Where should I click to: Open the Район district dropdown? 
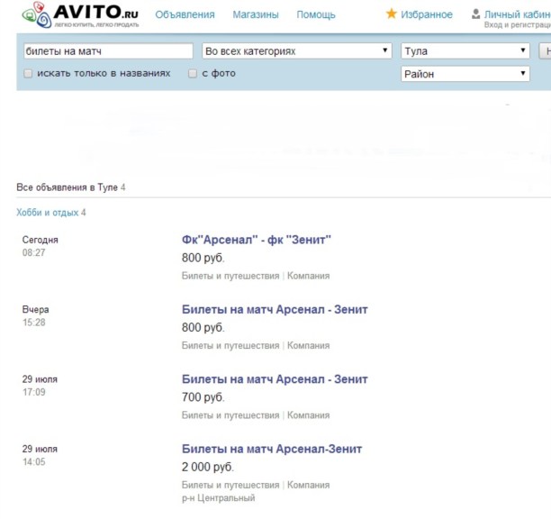465,74
